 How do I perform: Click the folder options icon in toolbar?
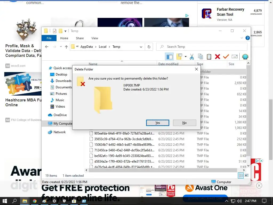pyautogui.click(x=179, y=57)
